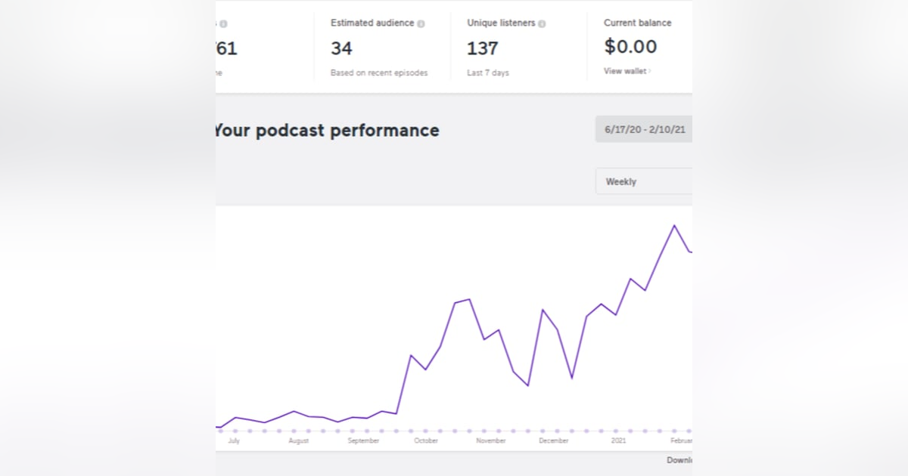Click info icon beside Estimated audience
Viewport: 908px width, 476px height.
click(x=421, y=23)
